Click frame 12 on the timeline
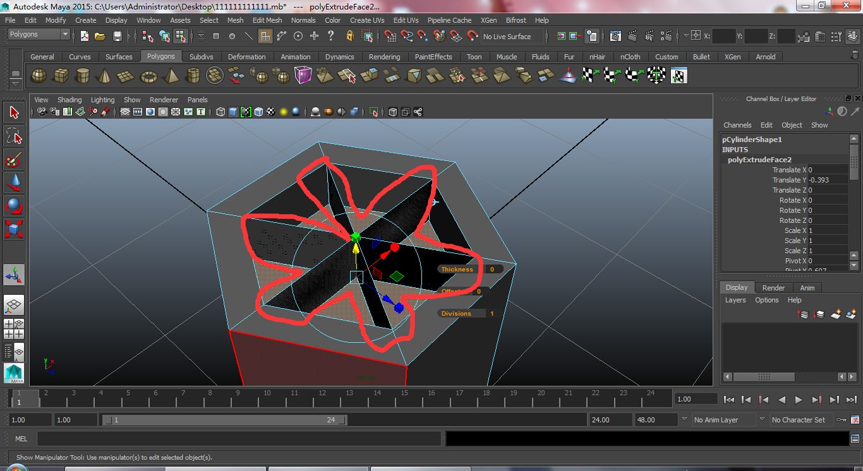This screenshot has height=471, width=863. 322,397
